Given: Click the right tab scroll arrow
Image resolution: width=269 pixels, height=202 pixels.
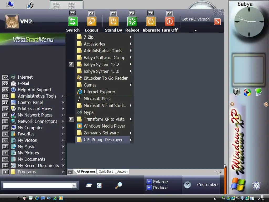Looking at the screenshot, I should coord(221,171).
